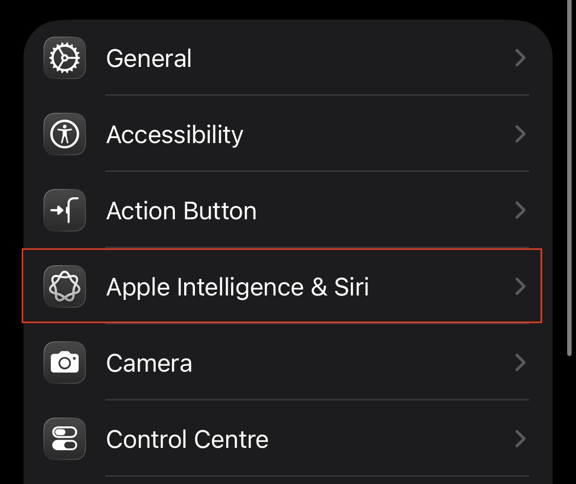Click the Accessibility person icon
The width and height of the screenshot is (576, 484).
tap(64, 134)
